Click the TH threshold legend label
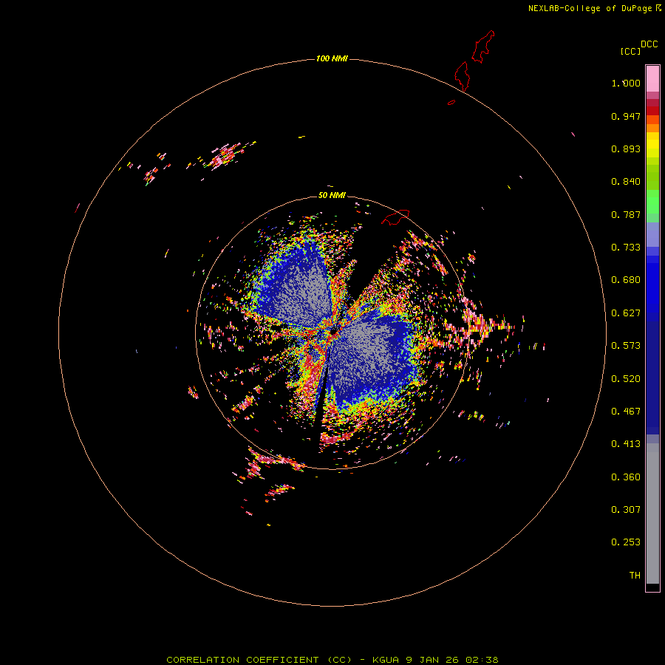This screenshot has height=665, width=665. (635, 576)
